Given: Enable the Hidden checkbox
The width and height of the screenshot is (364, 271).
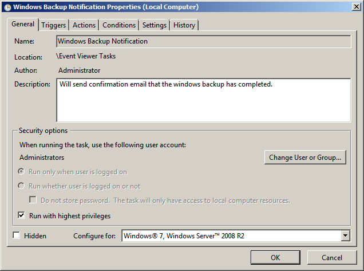Looking at the screenshot, I should point(16,235).
